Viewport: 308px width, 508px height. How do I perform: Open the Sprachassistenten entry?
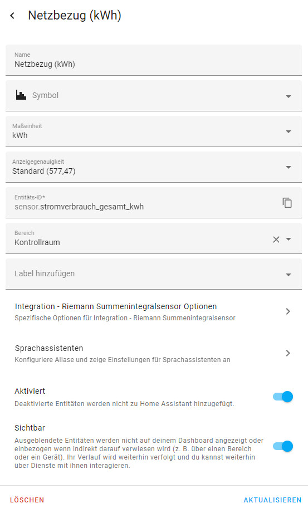tap(154, 354)
